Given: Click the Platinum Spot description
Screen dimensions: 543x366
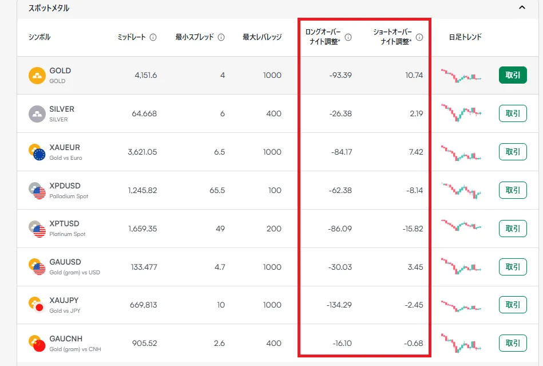Looking at the screenshot, I should tap(67, 234).
